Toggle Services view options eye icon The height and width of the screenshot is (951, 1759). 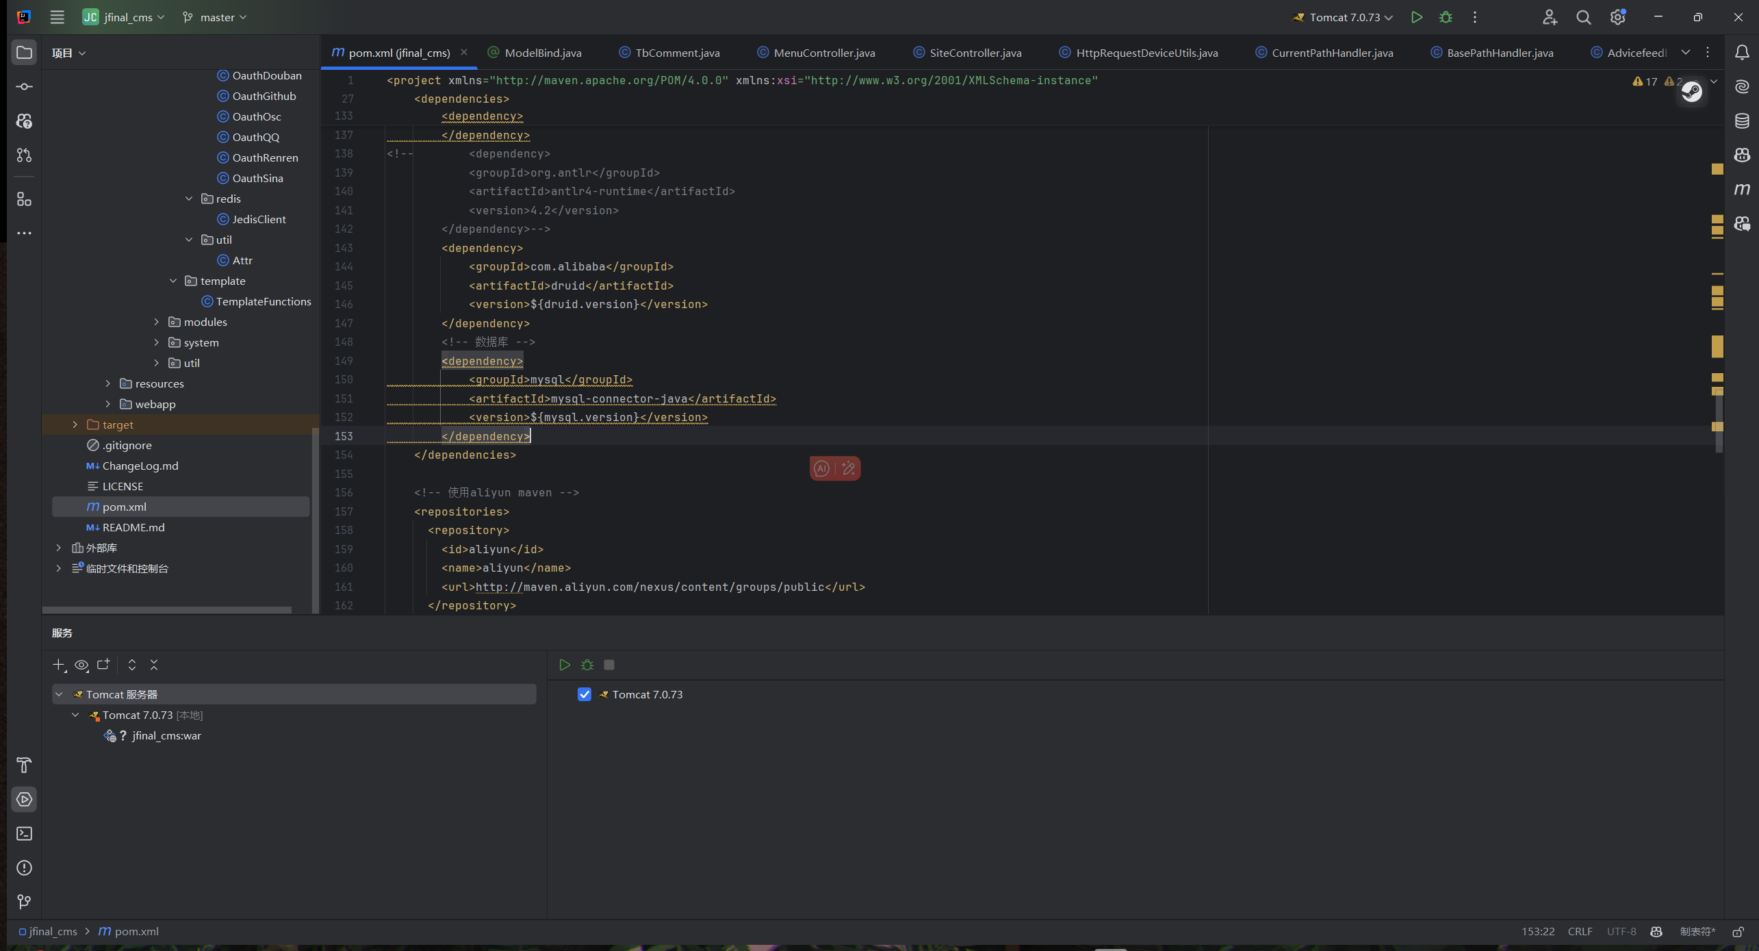81,665
